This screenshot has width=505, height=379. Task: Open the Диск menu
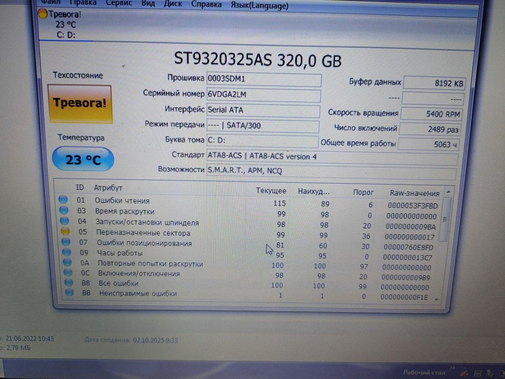tap(173, 4)
